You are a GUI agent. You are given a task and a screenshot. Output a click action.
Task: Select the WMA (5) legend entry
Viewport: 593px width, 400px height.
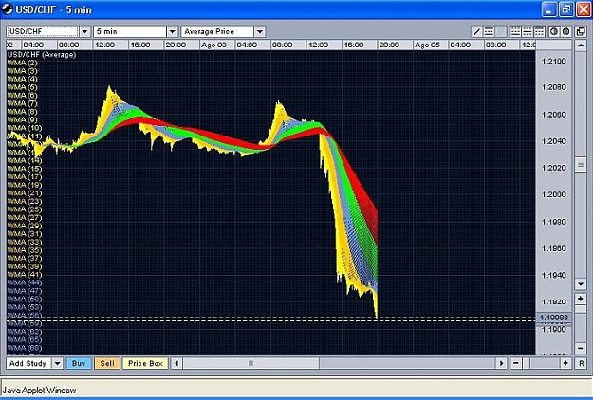pos(23,87)
